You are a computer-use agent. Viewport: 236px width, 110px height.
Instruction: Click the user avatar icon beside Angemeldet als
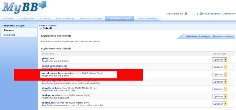tap(186, 14)
